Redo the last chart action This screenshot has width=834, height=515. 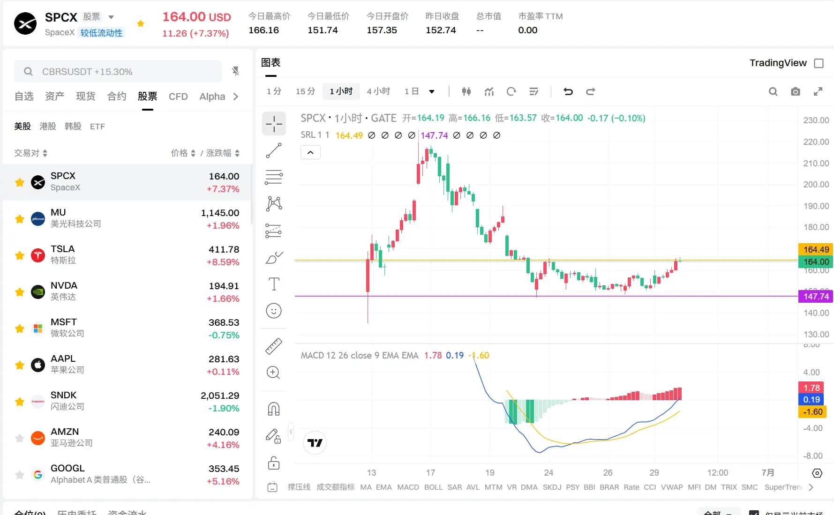[x=591, y=91]
